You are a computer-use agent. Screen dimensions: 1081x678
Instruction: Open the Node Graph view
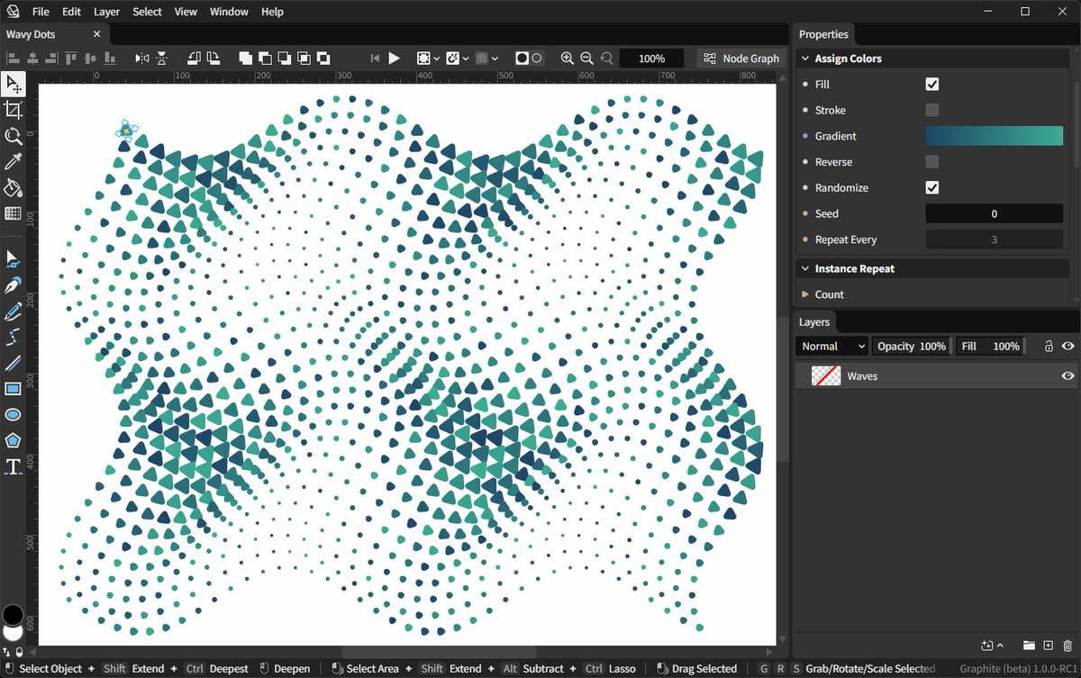click(x=740, y=58)
